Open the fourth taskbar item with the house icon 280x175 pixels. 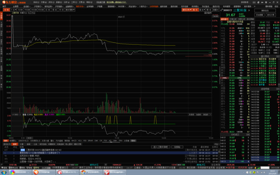(x=91, y=172)
